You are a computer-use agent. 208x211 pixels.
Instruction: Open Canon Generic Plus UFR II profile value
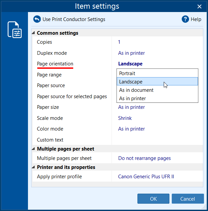[x=146, y=176]
